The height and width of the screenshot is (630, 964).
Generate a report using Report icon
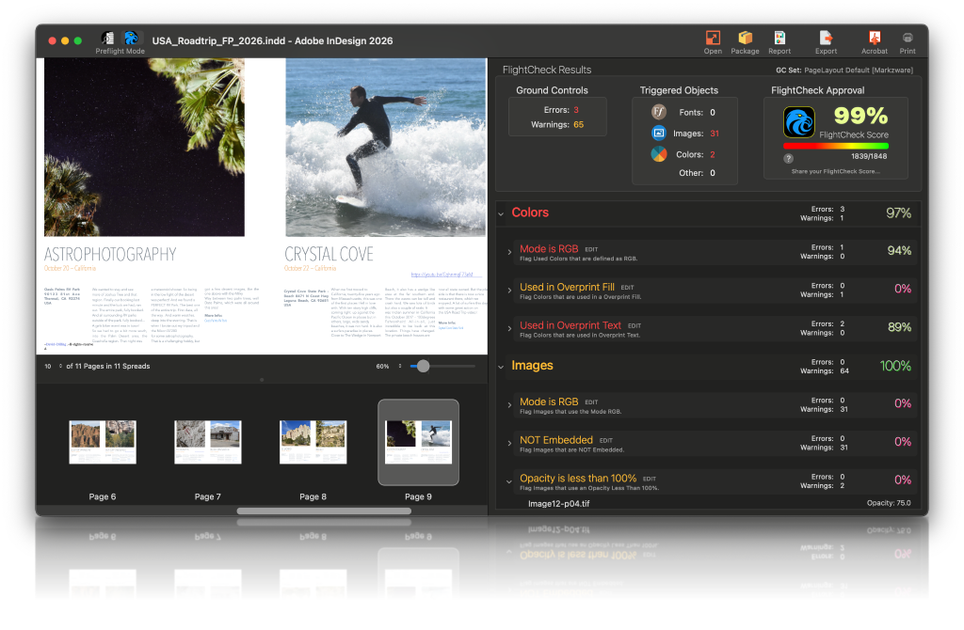(779, 38)
